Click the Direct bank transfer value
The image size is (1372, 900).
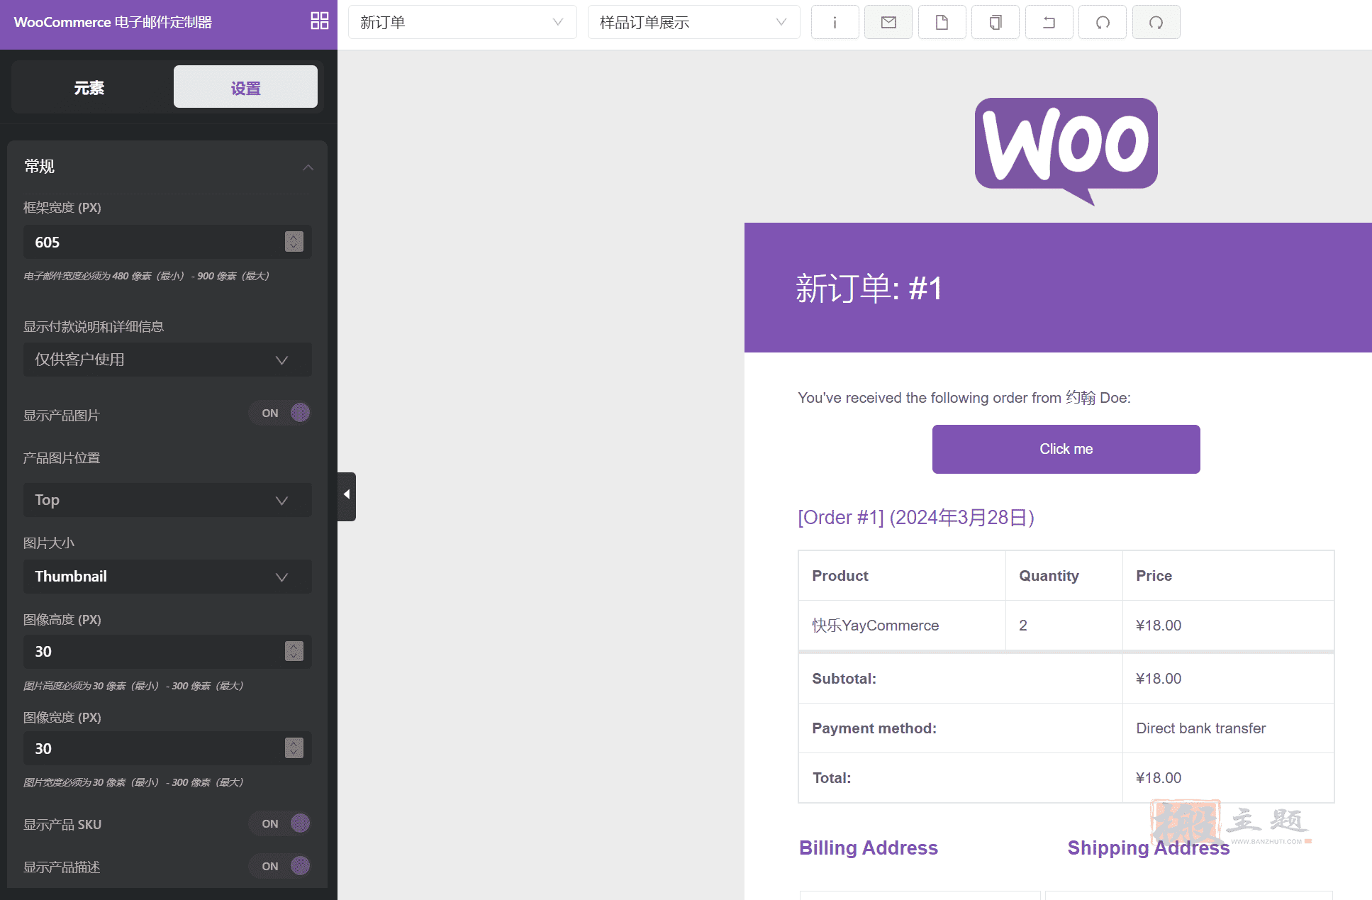1200,728
